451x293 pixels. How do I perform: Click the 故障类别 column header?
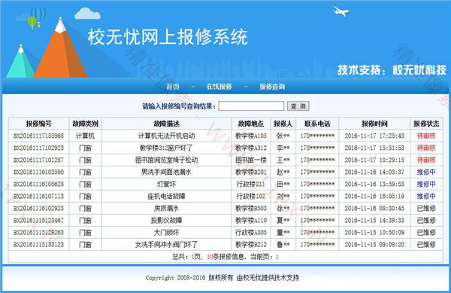click(x=86, y=124)
